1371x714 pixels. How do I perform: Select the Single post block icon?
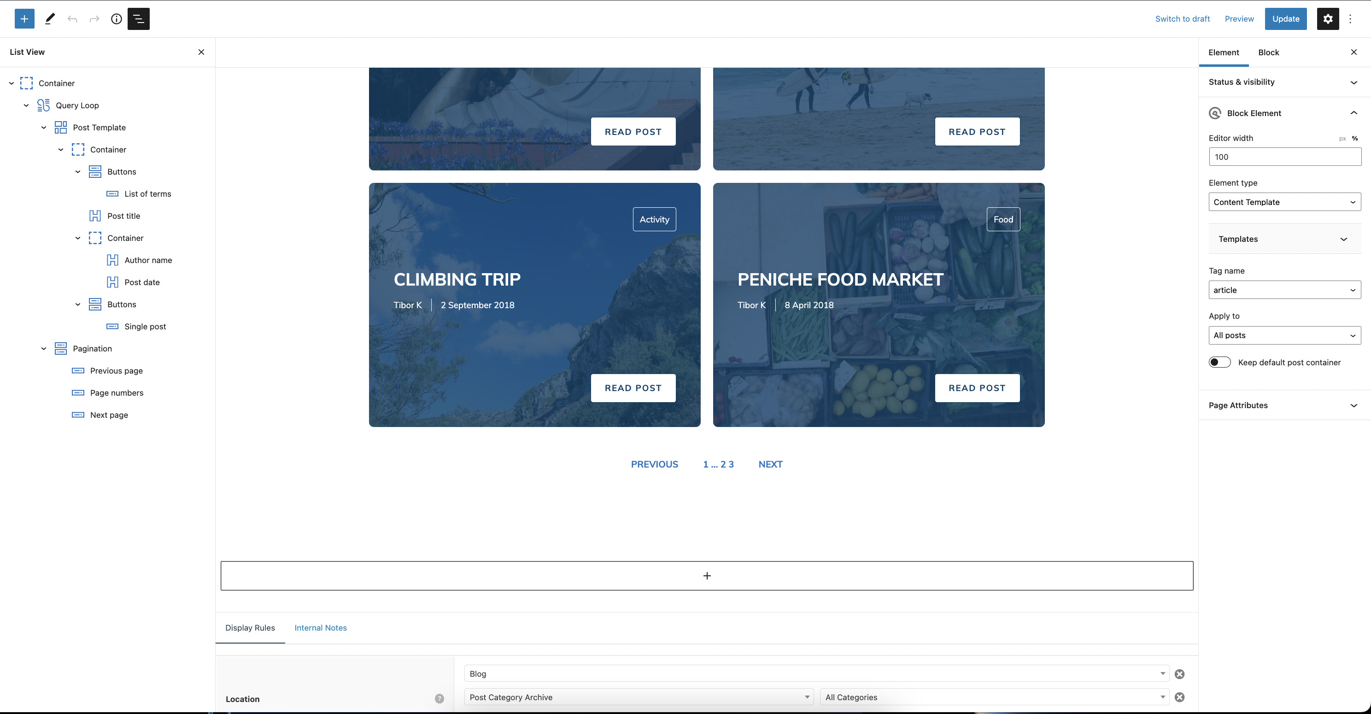point(112,327)
